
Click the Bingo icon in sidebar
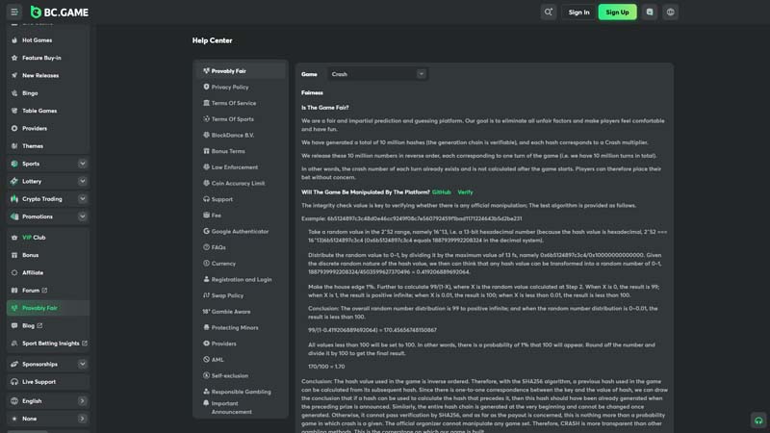13,93
